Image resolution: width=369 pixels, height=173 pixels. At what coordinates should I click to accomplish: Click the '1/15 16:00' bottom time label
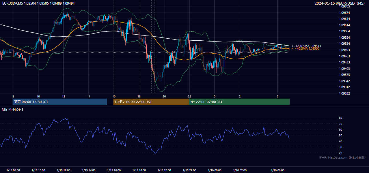pos(114,170)
